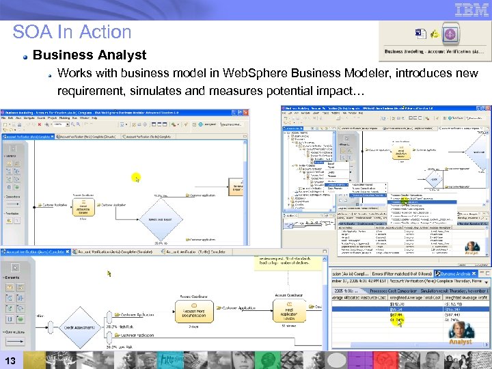
Task: Click Analyst avatar in top-right Modeler window
Action: 471,247
